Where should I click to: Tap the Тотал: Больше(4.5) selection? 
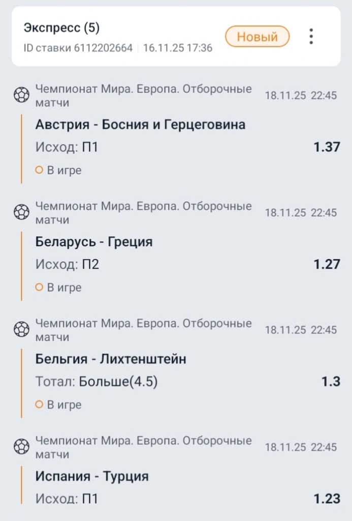97,381
